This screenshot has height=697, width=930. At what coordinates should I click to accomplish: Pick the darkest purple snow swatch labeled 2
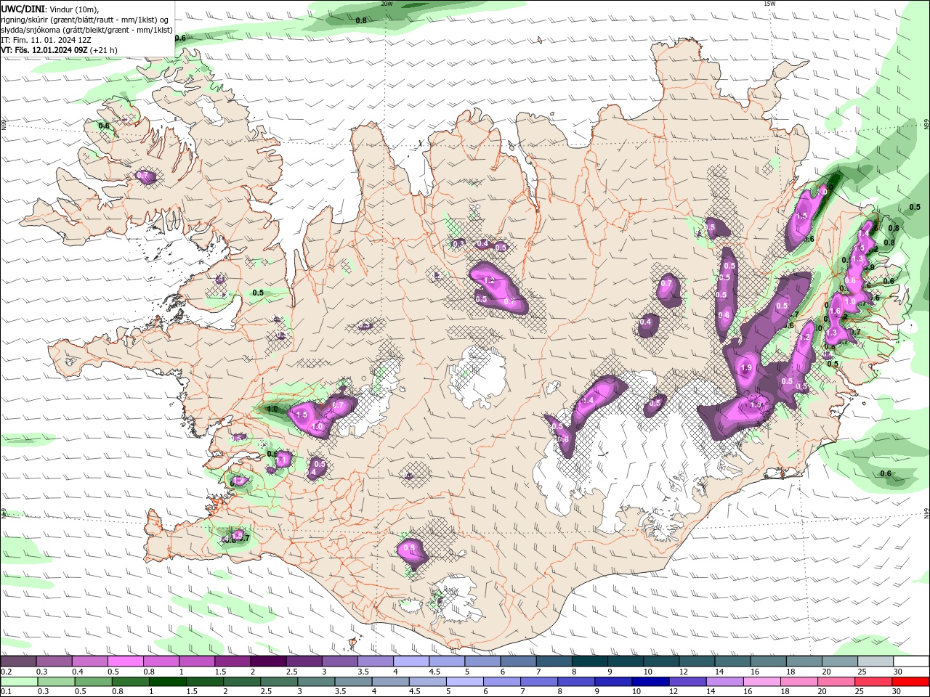point(267,661)
